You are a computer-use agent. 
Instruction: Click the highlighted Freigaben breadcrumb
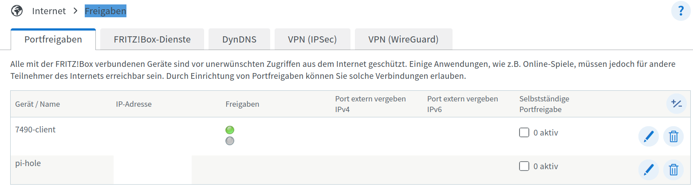pyautogui.click(x=106, y=11)
